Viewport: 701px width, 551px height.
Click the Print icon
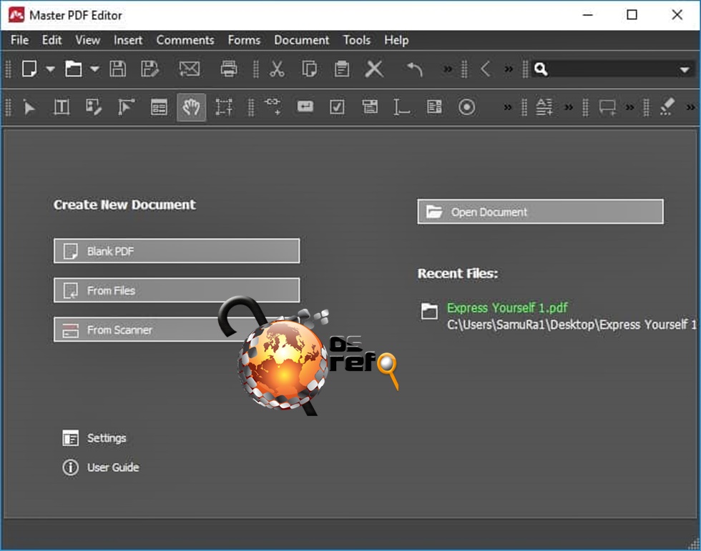(x=229, y=69)
